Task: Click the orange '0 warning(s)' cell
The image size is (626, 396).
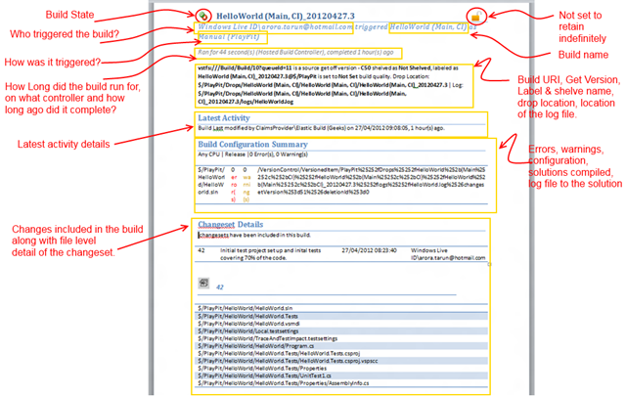Action: coord(246,185)
